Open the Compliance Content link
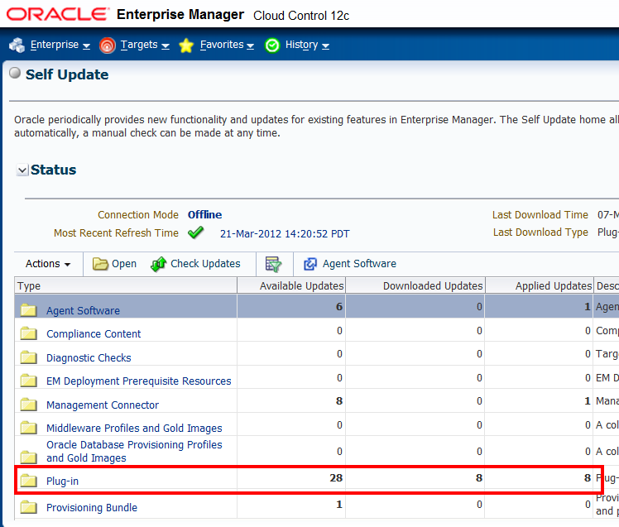The height and width of the screenshot is (527, 619). [94, 334]
